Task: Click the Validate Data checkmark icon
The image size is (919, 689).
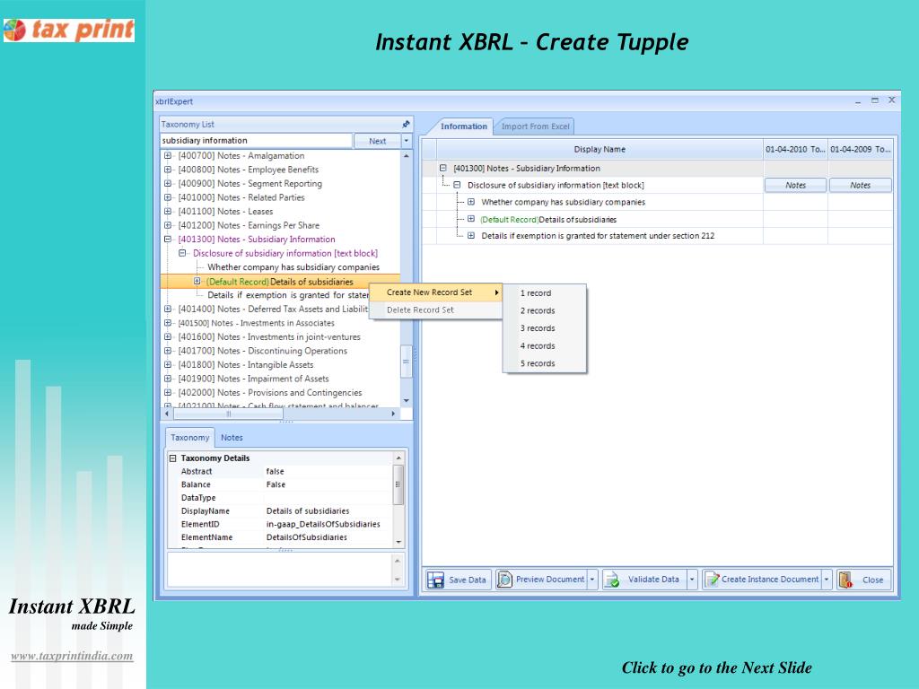Action: (612, 580)
